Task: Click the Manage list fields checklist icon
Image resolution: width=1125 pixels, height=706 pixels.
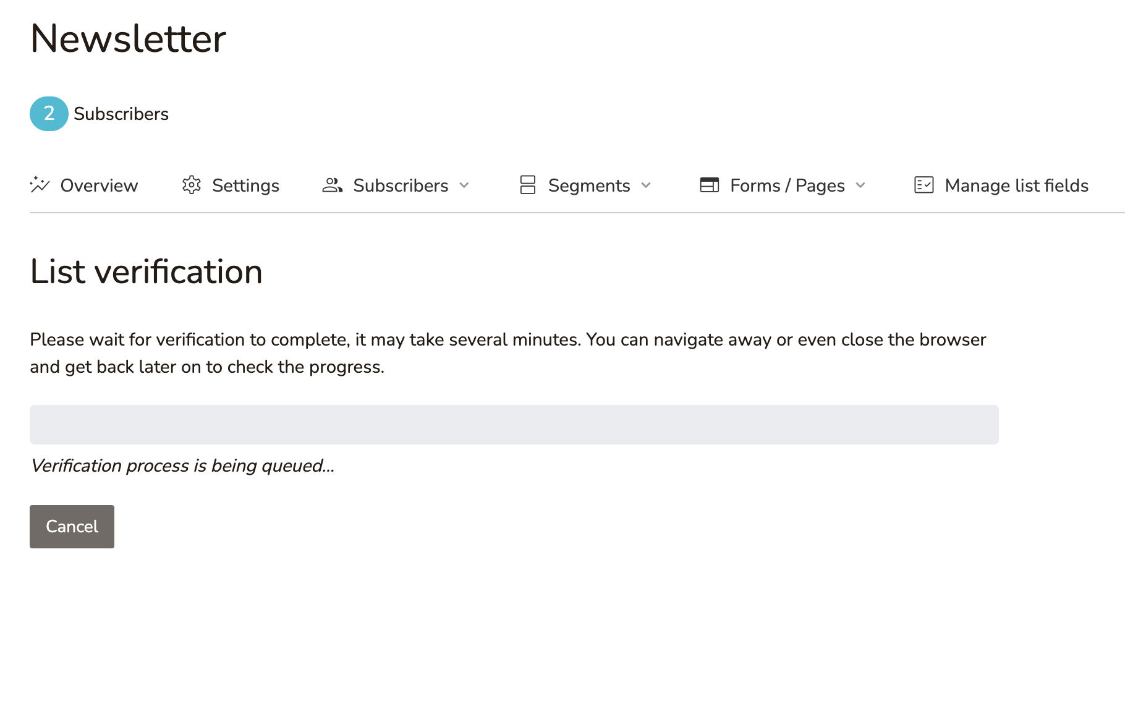Action: pos(923,185)
